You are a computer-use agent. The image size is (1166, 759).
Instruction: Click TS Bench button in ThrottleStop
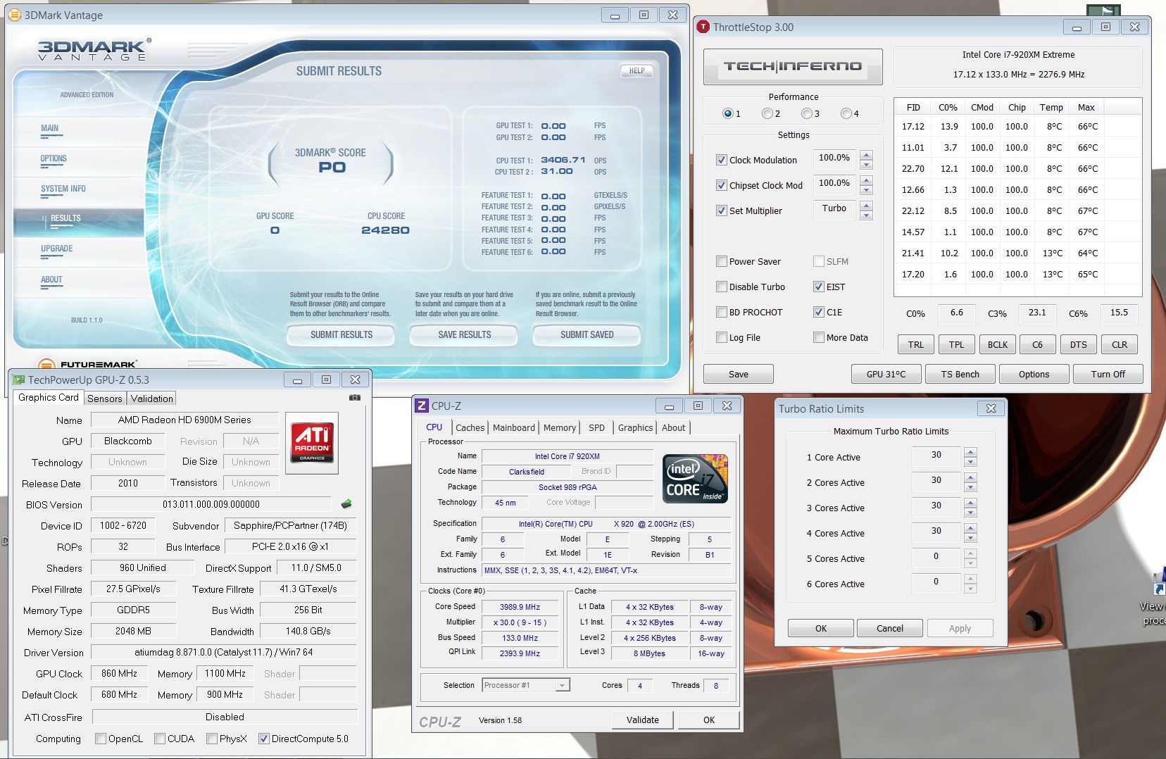coord(960,374)
